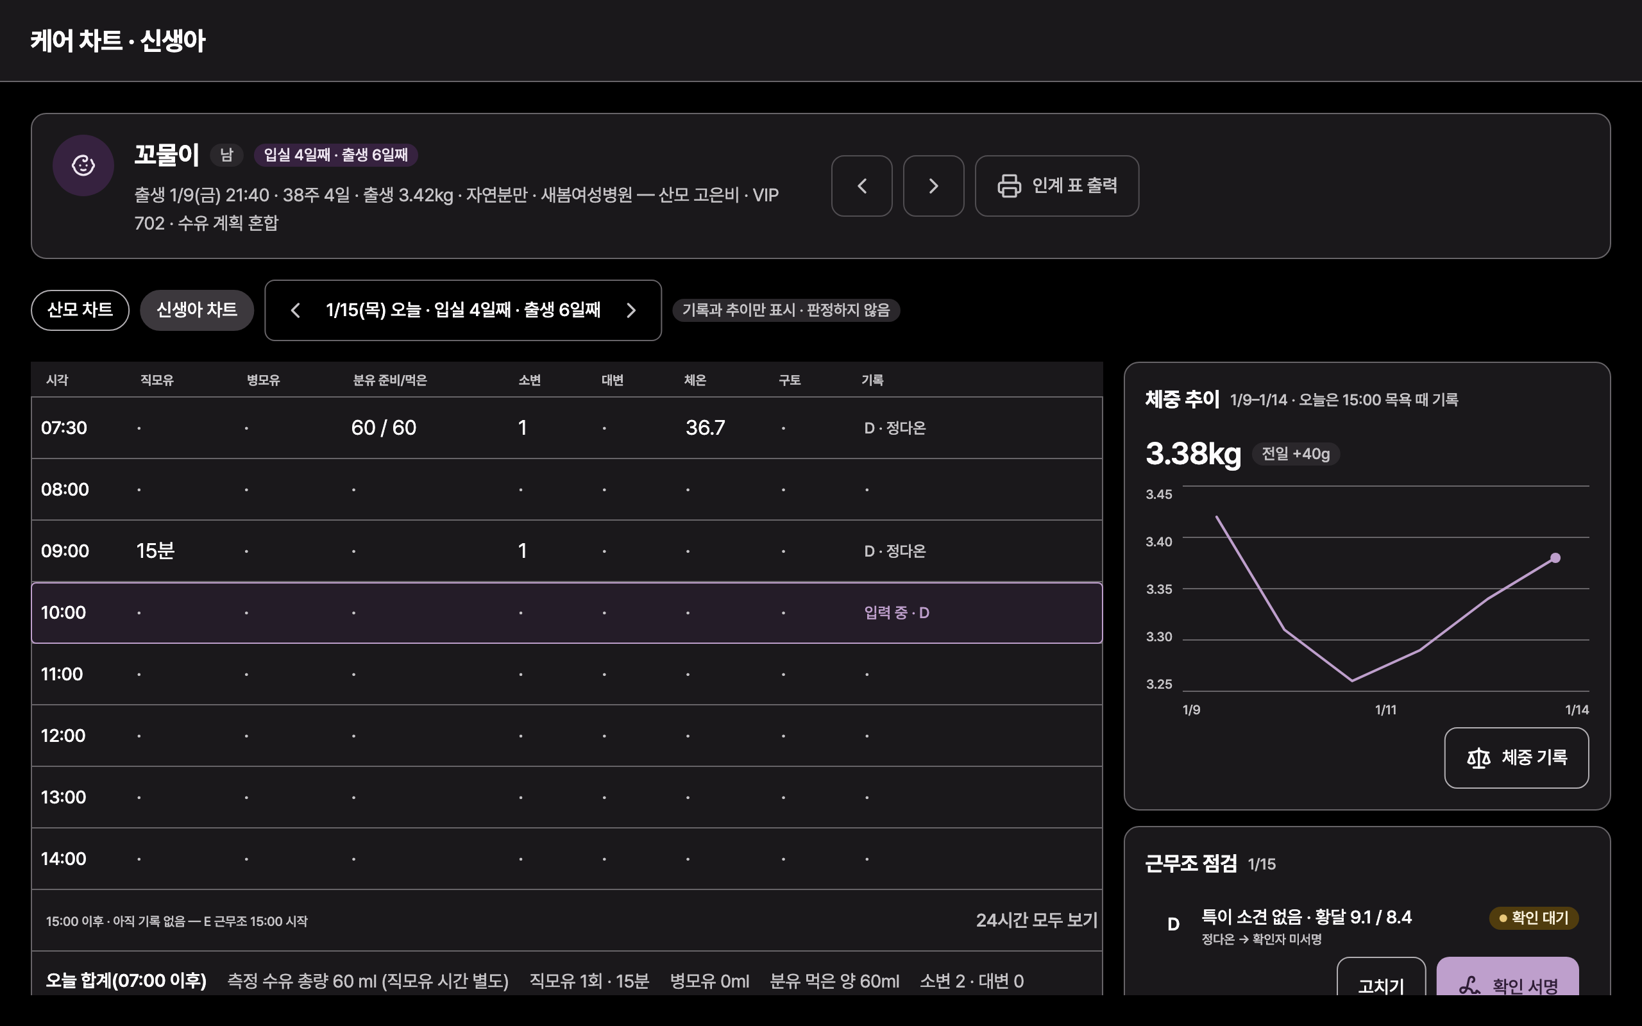Click the scale icon in 체중 기록
Screen dimensions: 1642x1026
pos(1478,758)
